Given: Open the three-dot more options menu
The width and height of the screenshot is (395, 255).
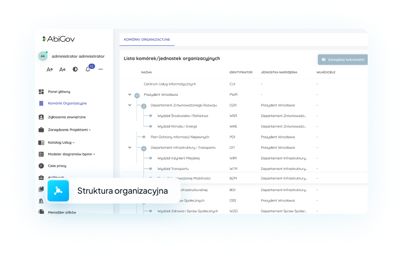Looking at the screenshot, I should click(x=100, y=69).
